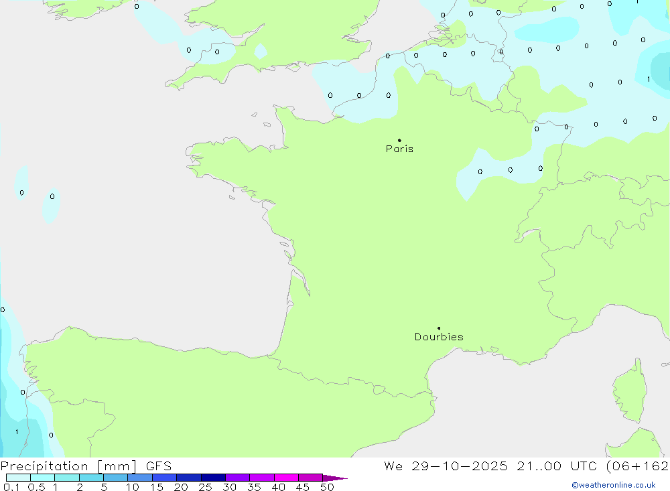Click the forecast date 'We 29-10-2025 21..00 UTC'

(490, 466)
